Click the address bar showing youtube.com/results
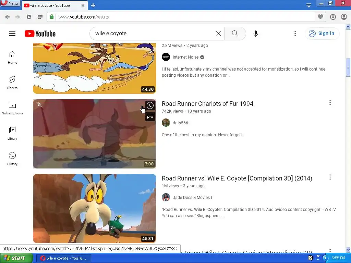The height and width of the screenshot is (263, 351). tap(181, 17)
